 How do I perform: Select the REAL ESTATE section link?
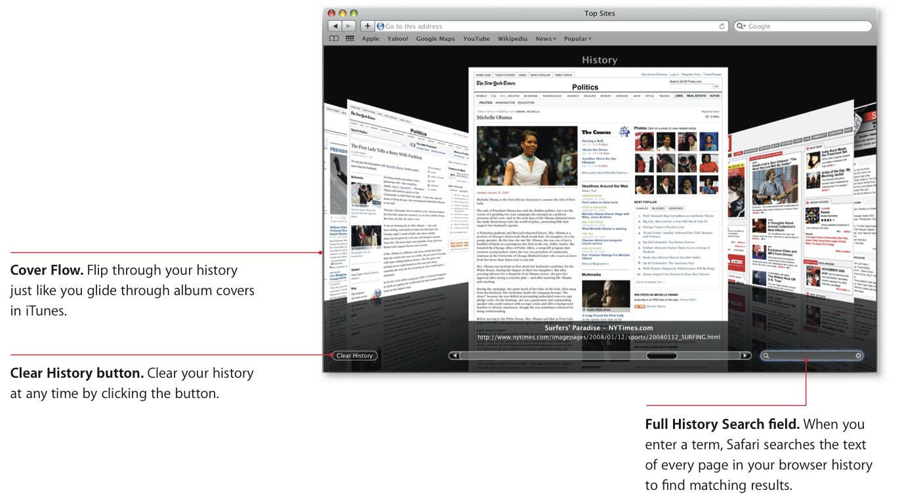696,96
